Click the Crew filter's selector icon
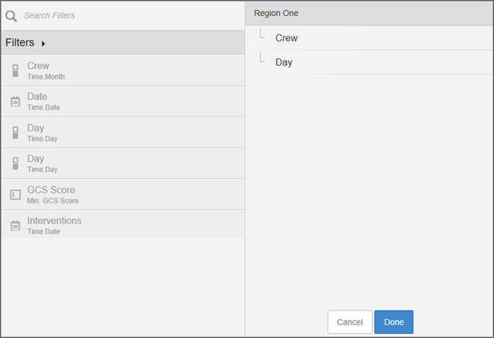This screenshot has height=338, width=494. point(15,70)
